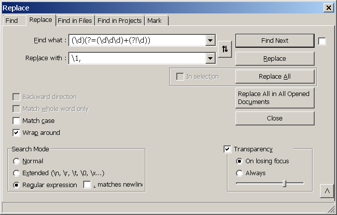This screenshot has height=215, width=337.
Task: Swap find and replace fields with arrows icon
Action: [x=225, y=49]
